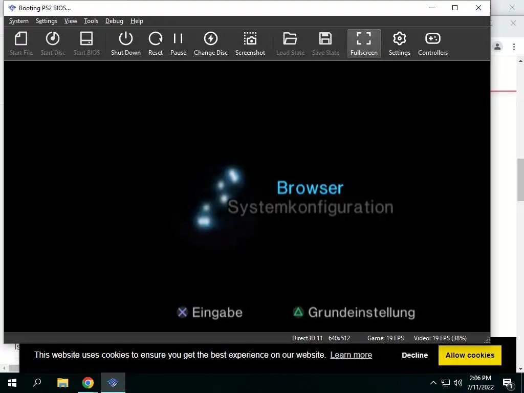Click the Game: 19 FPS status entry
This screenshot has width=524, height=393.
386,338
